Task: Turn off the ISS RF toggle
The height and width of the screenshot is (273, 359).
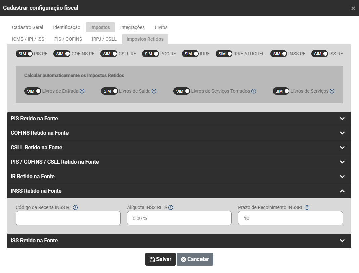Action: [319, 54]
